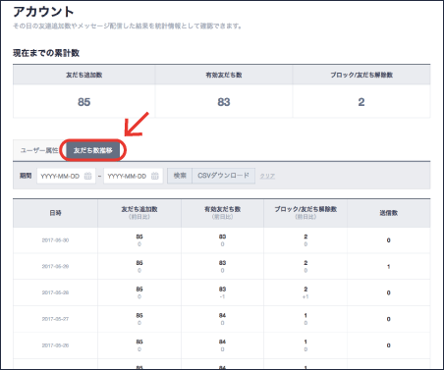Click 有効友だち数 value 84 in 2017-05-27 row

(222, 315)
